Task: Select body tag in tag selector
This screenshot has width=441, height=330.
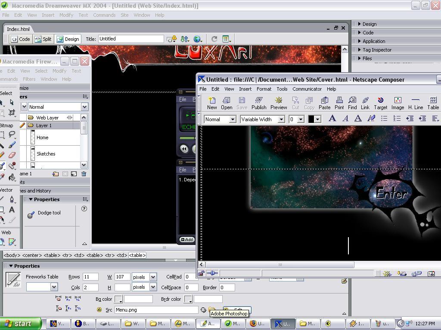Action: [x=12, y=255]
